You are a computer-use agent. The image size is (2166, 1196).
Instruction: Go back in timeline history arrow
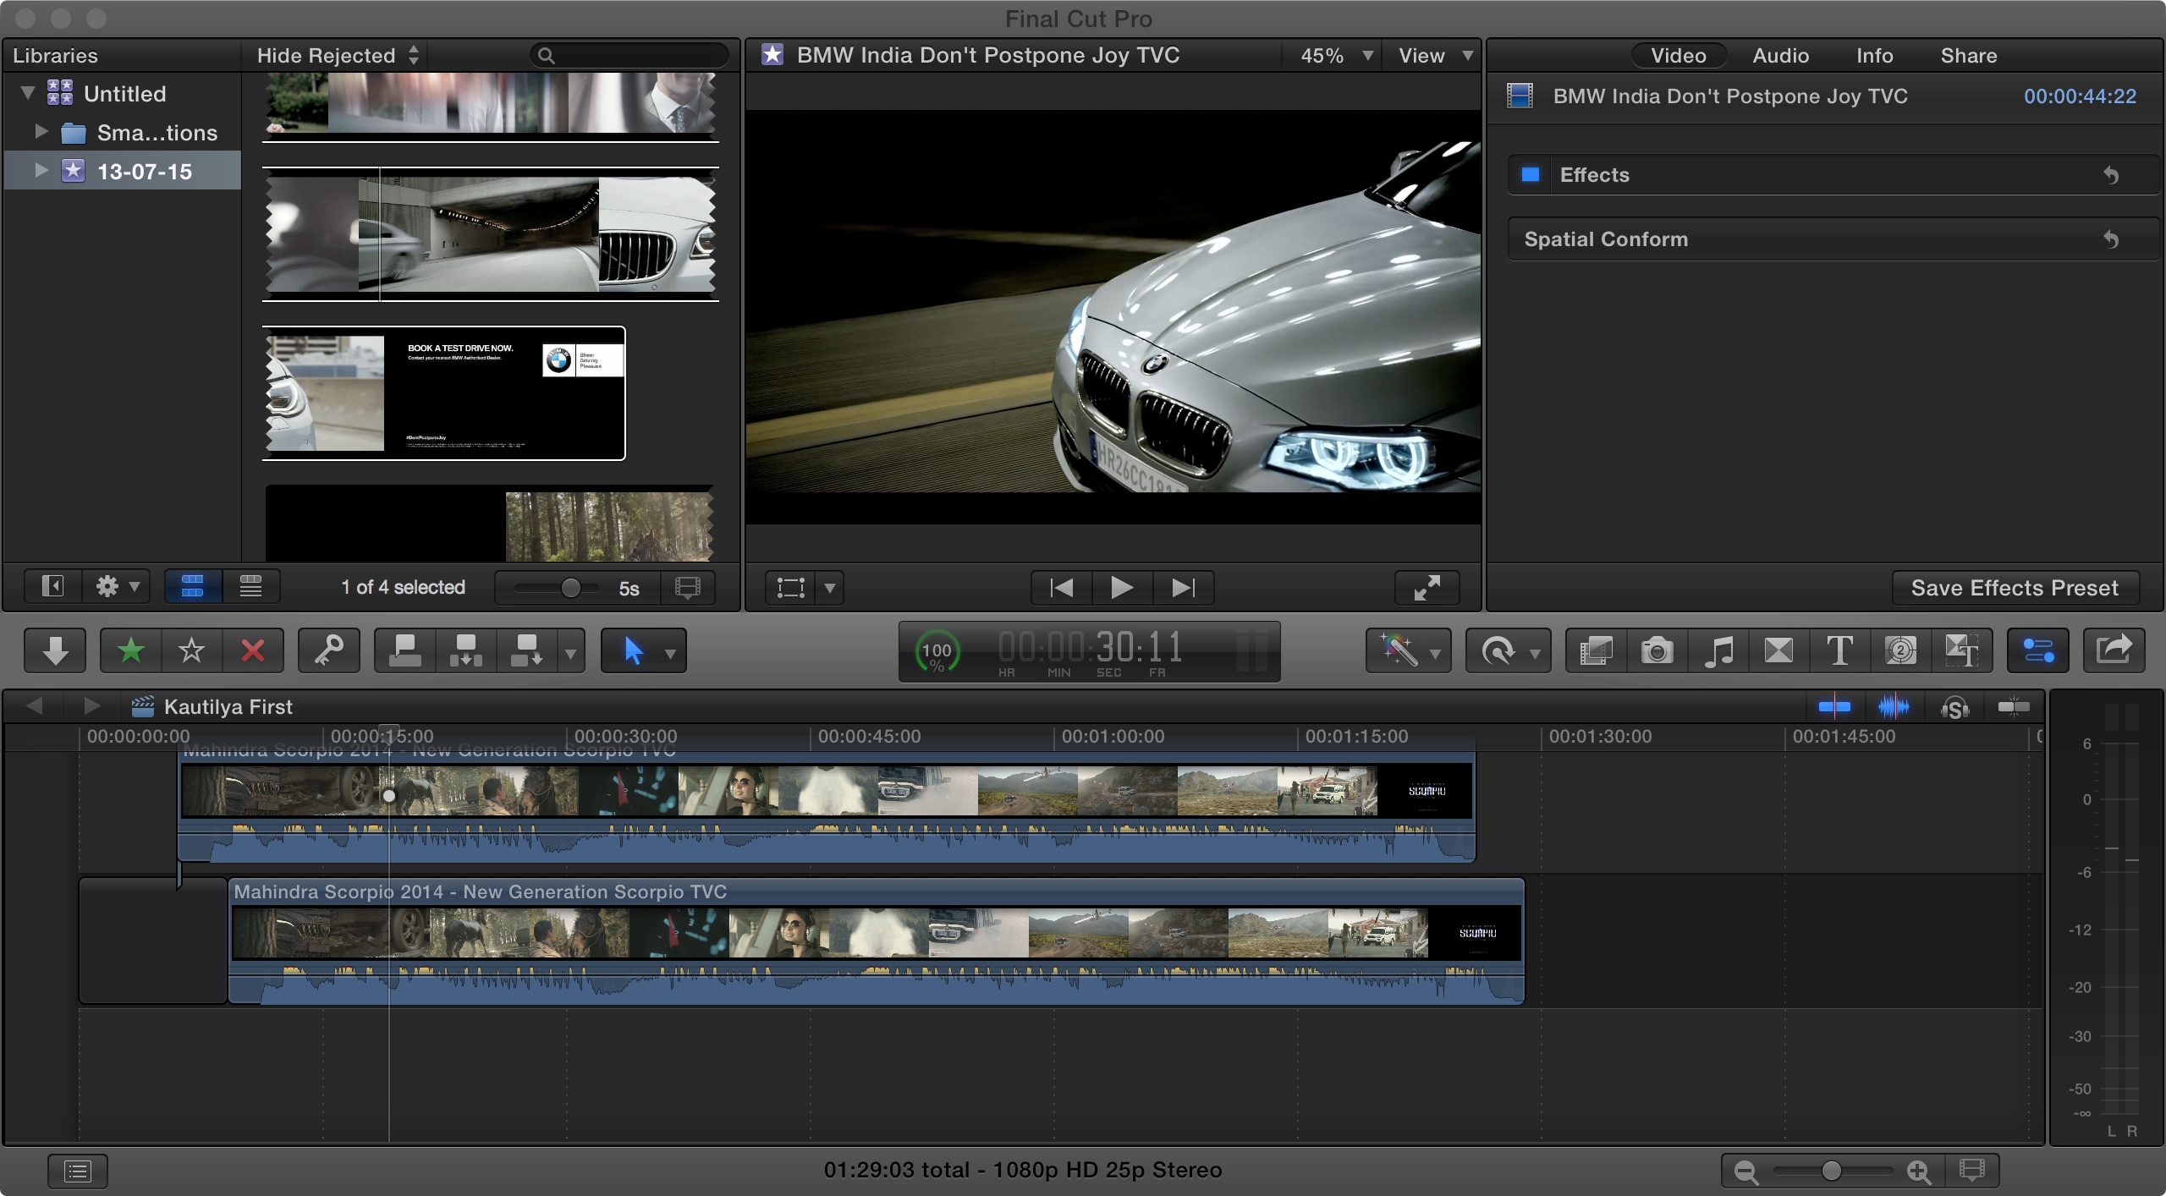click(x=34, y=706)
